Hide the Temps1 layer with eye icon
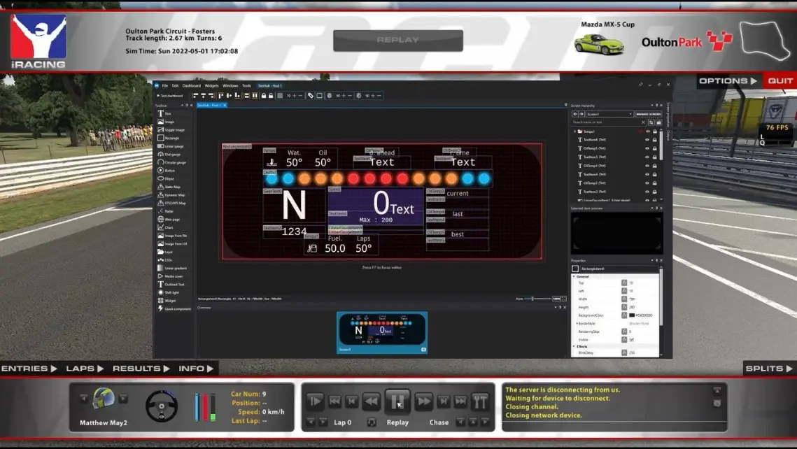The image size is (797, 449). click(647, 131)
